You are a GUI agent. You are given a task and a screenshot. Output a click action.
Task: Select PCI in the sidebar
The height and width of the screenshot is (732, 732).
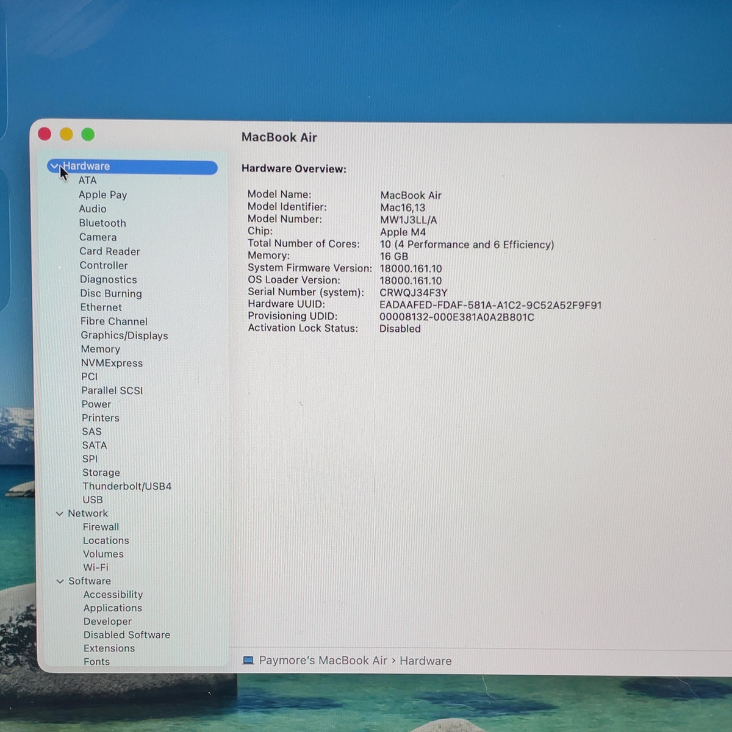pyautogui.click(x=89, y=376)
